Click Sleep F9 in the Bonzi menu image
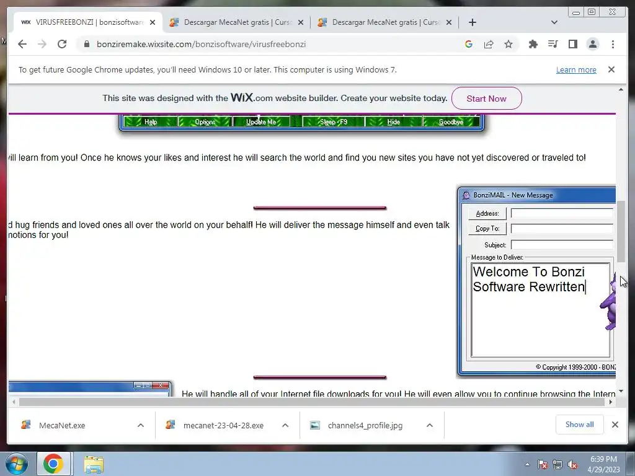Image resolution: width=635 pixels, height=476 pixels. [x=333, y=121]
